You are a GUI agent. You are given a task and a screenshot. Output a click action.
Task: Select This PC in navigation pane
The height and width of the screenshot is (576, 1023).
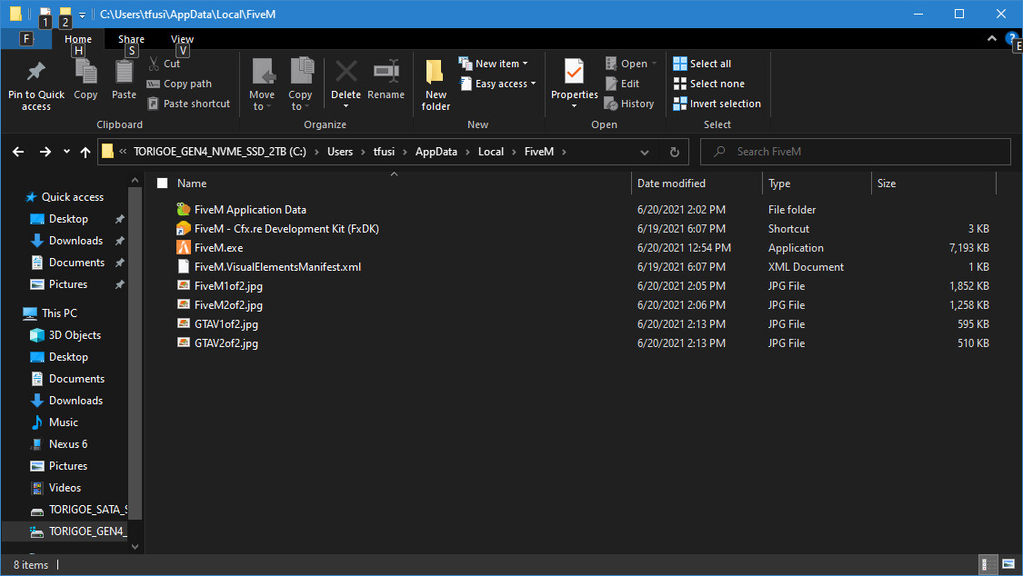(x=59, y=313)
